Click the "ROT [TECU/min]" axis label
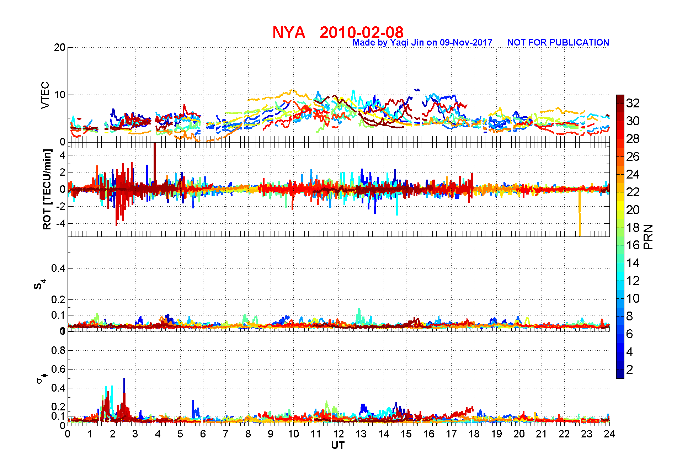The width and height of the screenshot is (677, 473). point(47,189)
